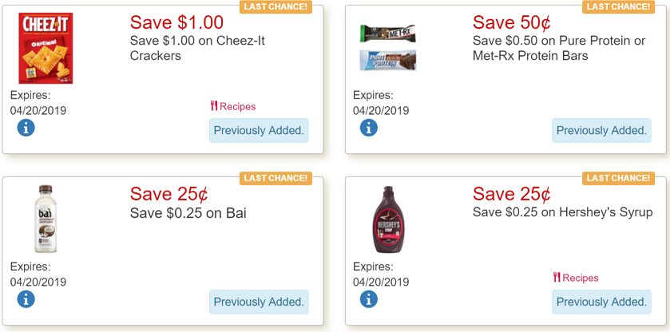Click the Bai bottle product image

click(x=45, y=219)
